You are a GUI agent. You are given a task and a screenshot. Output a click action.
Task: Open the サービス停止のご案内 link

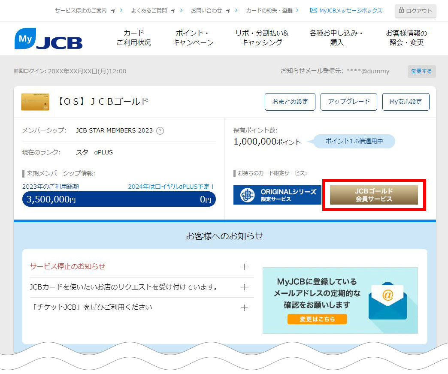tap(81, 11)
